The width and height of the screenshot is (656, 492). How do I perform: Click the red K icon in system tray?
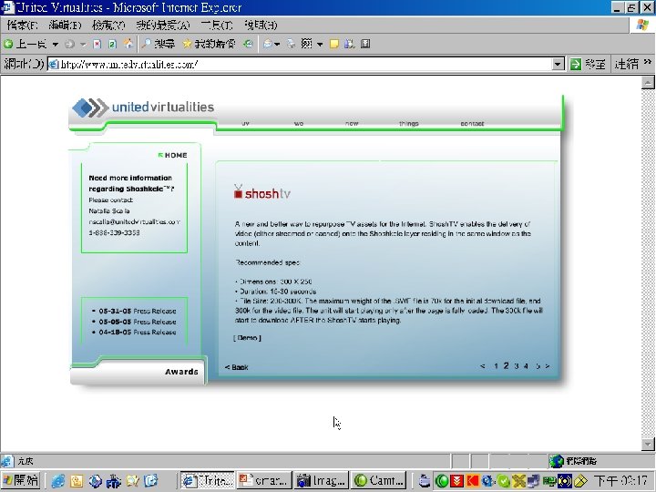click(x=473, y=481)
